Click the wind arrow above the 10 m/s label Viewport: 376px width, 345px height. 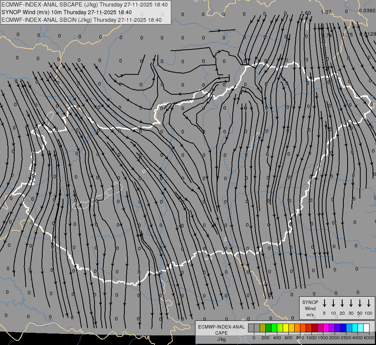(x=333, y=303)
